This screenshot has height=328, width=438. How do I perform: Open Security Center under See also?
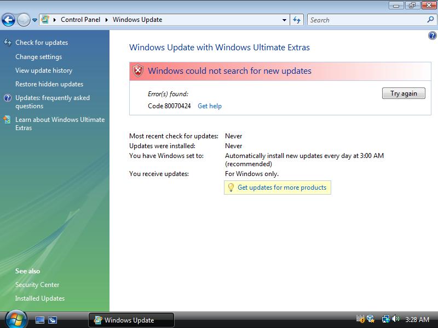pyautogui.click(x=37, y=285)
